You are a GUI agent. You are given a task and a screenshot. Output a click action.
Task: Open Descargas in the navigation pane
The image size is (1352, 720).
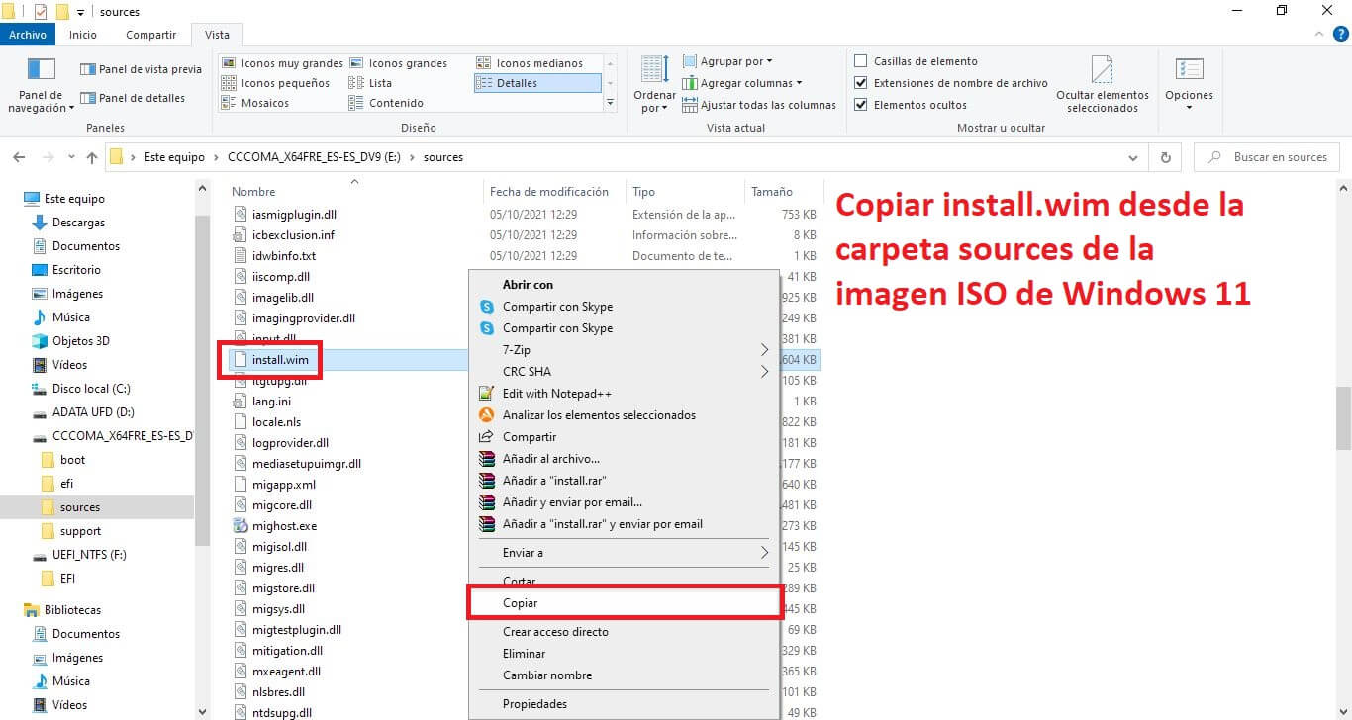tap(78, 223)
